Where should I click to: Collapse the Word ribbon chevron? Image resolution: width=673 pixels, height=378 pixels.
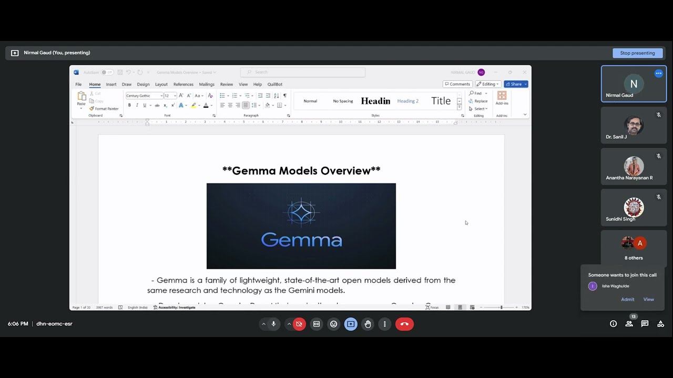coord(525,114)
